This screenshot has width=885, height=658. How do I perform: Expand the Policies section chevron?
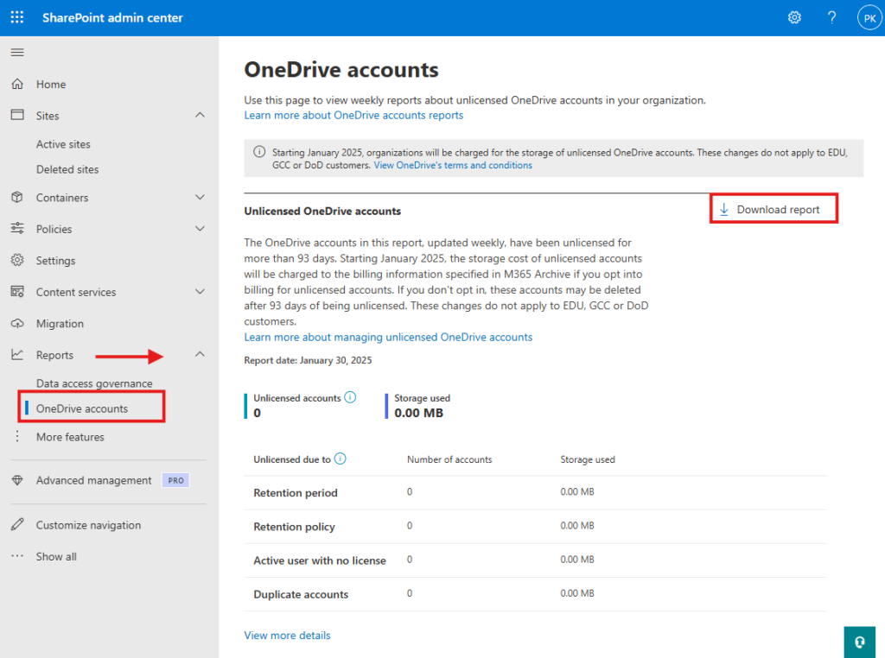(200, 228)
